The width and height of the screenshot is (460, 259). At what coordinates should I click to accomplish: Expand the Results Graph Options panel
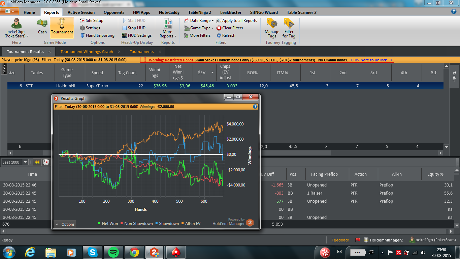(x=65, y=224)
